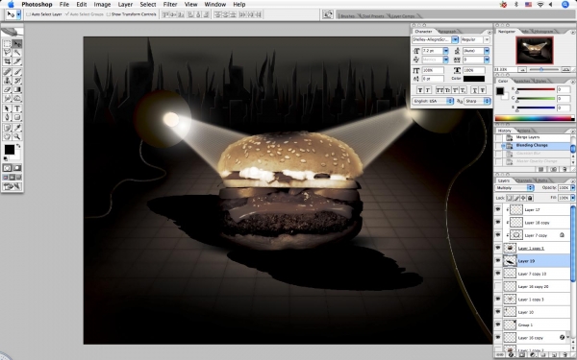This screenshot has height=360, width=577.
Task: Select the Blur tool
Action: pos(7,99)
